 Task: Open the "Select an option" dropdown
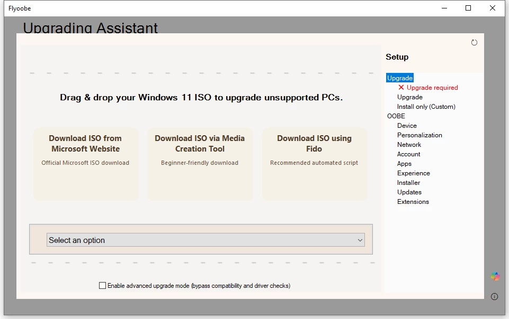[x=206, y=240]
